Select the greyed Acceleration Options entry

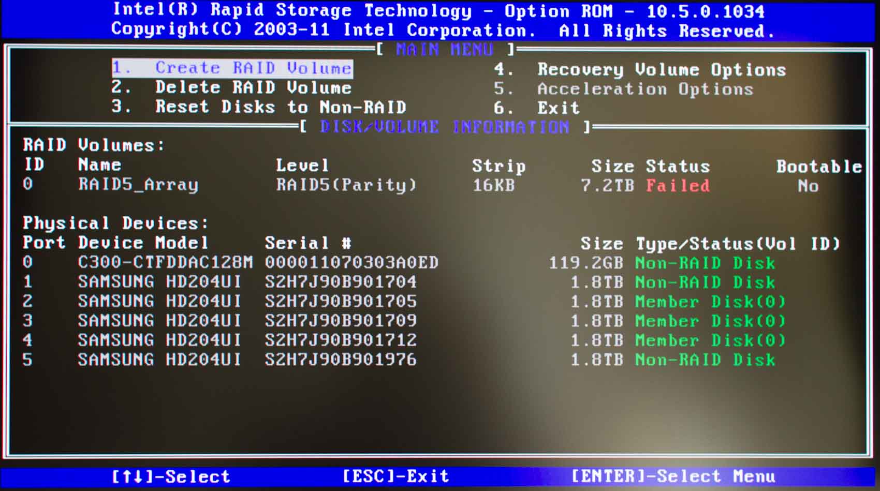[623, 89]
